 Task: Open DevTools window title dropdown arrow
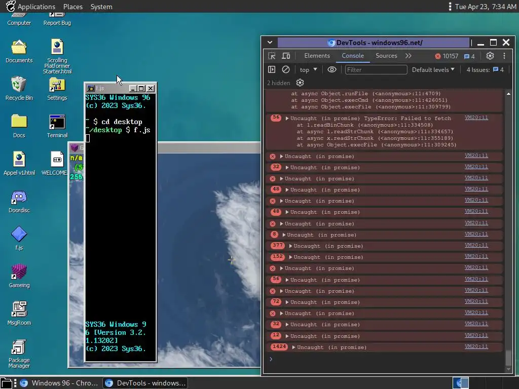(x=270, y=43)
